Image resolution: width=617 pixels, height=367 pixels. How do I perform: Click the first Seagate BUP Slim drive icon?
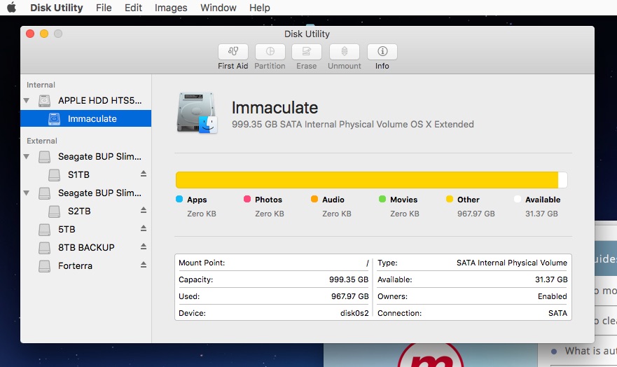pyautogui.click(x=44, y=157)
